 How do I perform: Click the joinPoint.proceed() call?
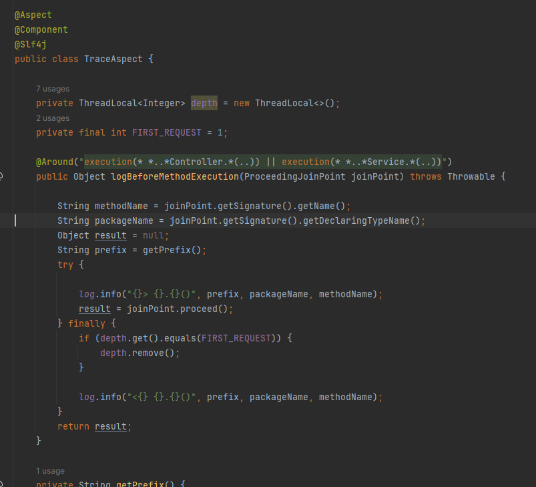[177, 309]
